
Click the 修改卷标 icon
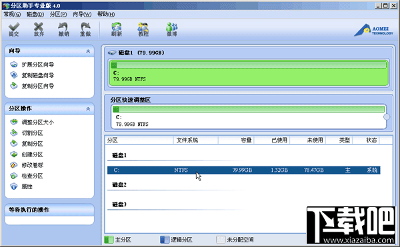pyautogui.click(x=14, y=165)
